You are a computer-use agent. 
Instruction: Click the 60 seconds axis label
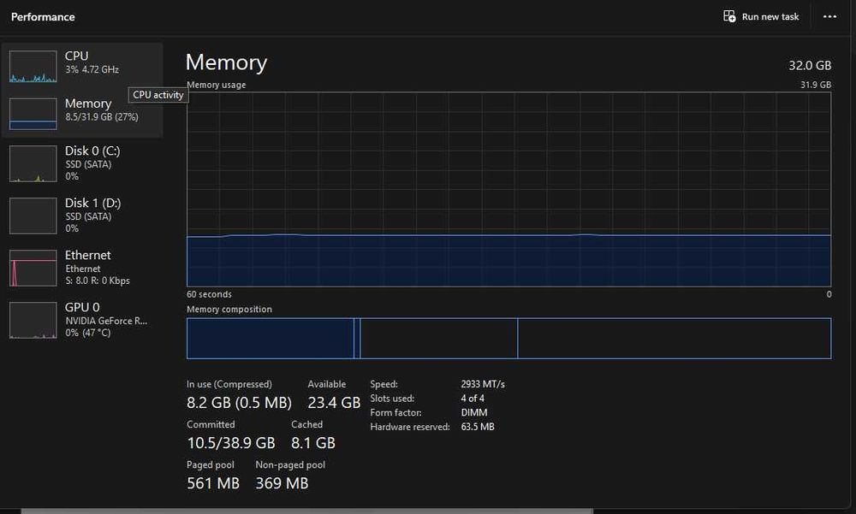pos(209,294)
